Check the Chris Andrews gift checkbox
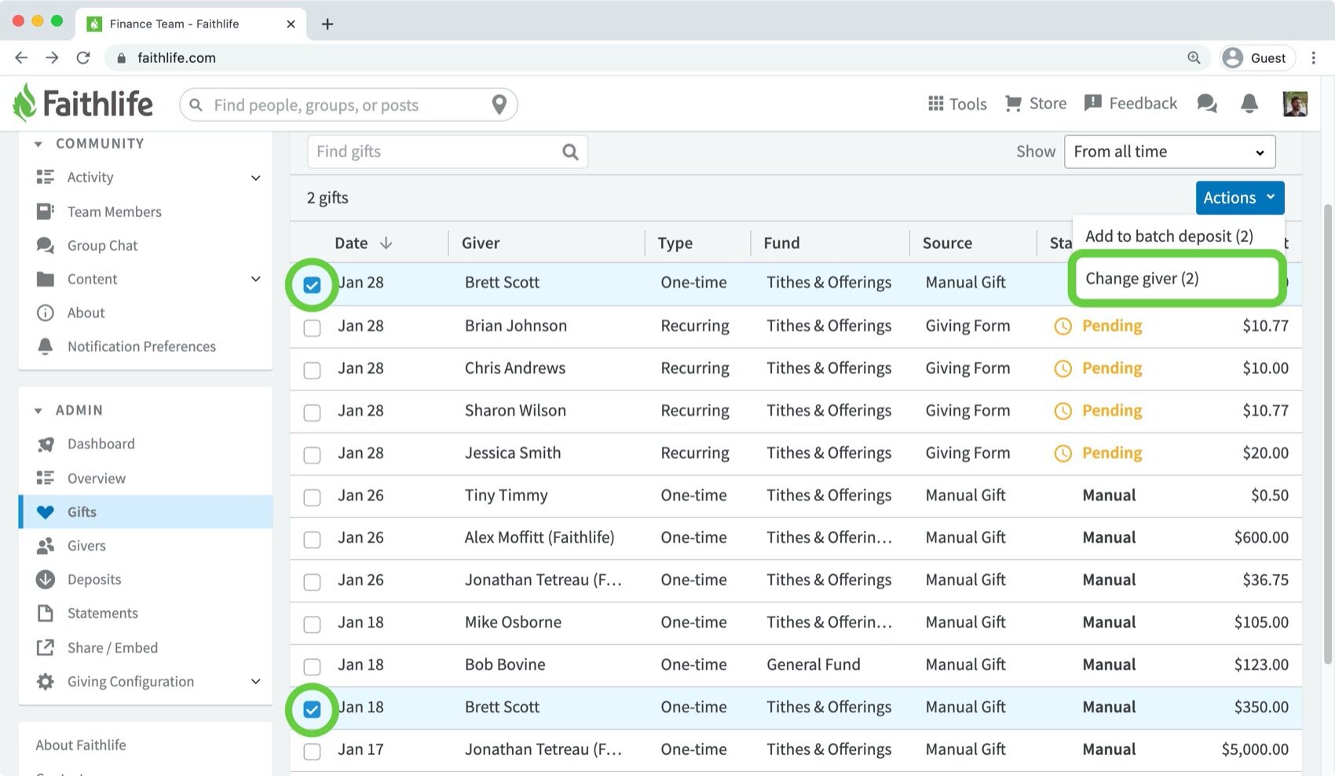 click(312, 369)
